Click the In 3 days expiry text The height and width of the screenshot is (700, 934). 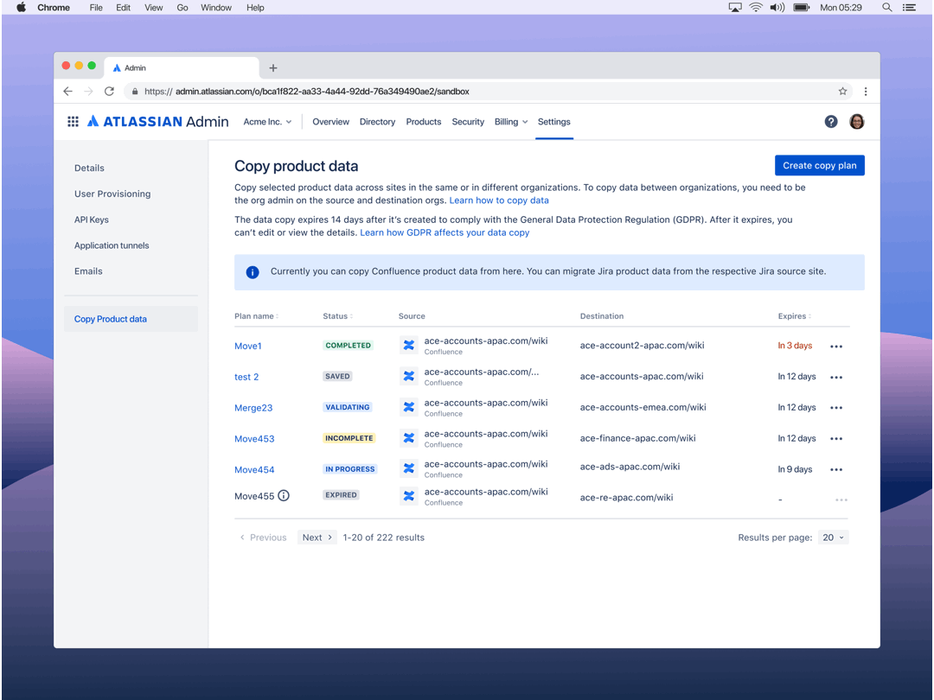pyautogui.click(x=795, y=346)
